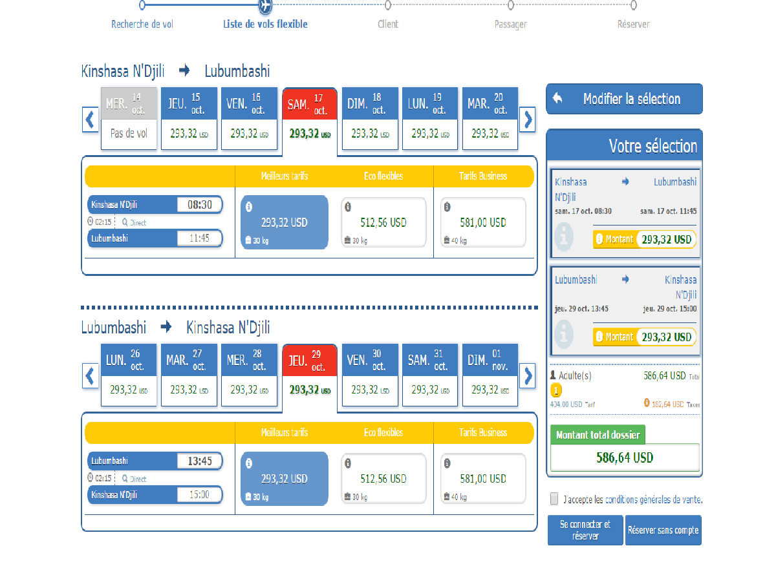Click outbound arrival time 11:45
This screenshot has width=776, height=588.
[200, 238]
